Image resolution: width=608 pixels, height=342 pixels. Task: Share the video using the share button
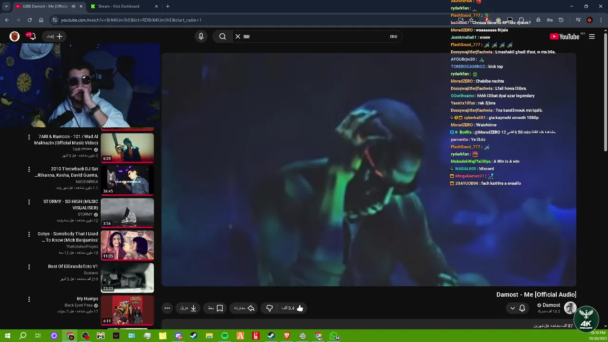(244, 308)
